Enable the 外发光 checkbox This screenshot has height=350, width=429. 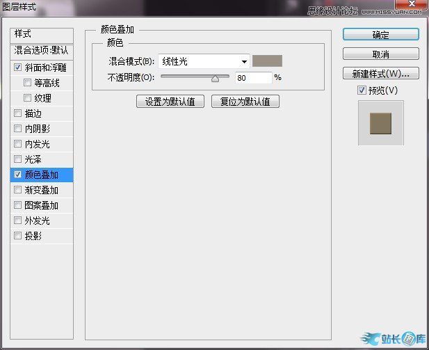(x=17, y=220)
